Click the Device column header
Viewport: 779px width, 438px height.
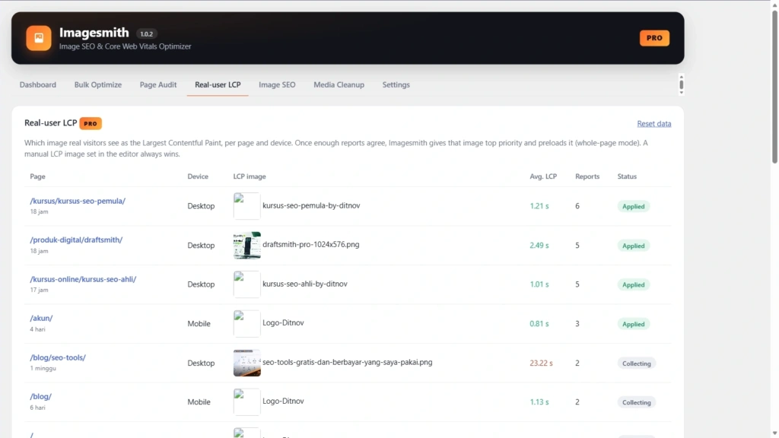click(198, 176)
